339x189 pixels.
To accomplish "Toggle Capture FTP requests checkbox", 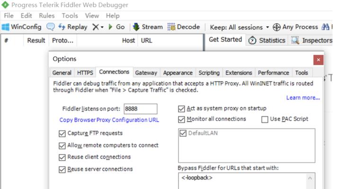I will (62, 134).
